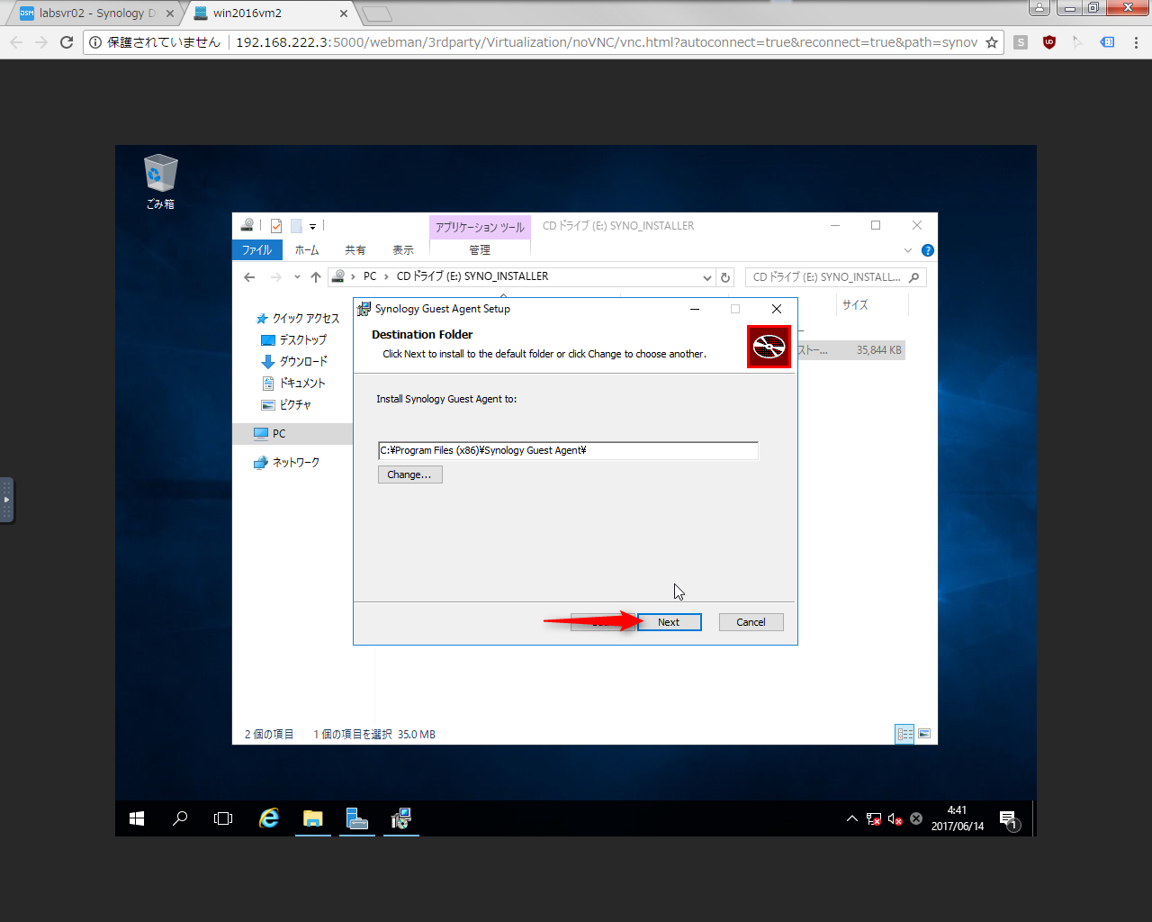Click the 35,844 KB file size cell
The image size is (1152, 922).
878,350
